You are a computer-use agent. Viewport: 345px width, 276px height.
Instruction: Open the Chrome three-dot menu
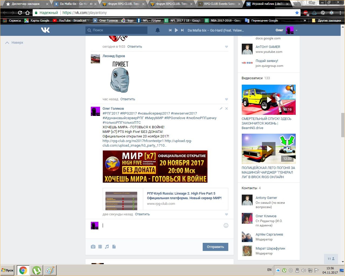point(340,13)
